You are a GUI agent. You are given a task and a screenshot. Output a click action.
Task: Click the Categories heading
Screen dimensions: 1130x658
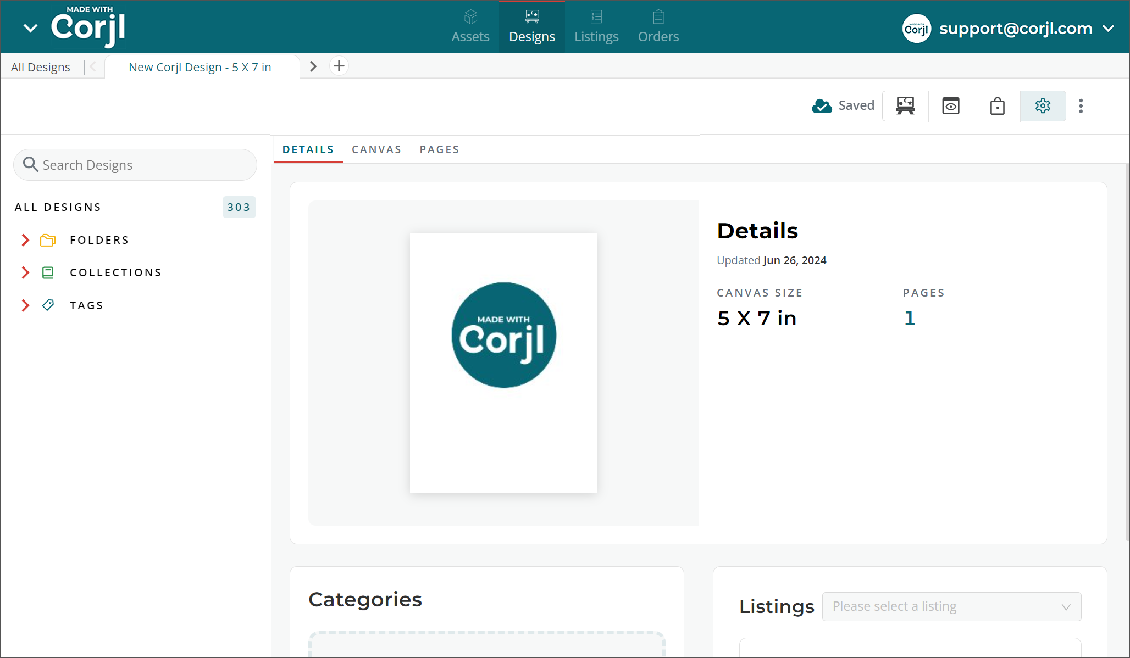[365, 599]
